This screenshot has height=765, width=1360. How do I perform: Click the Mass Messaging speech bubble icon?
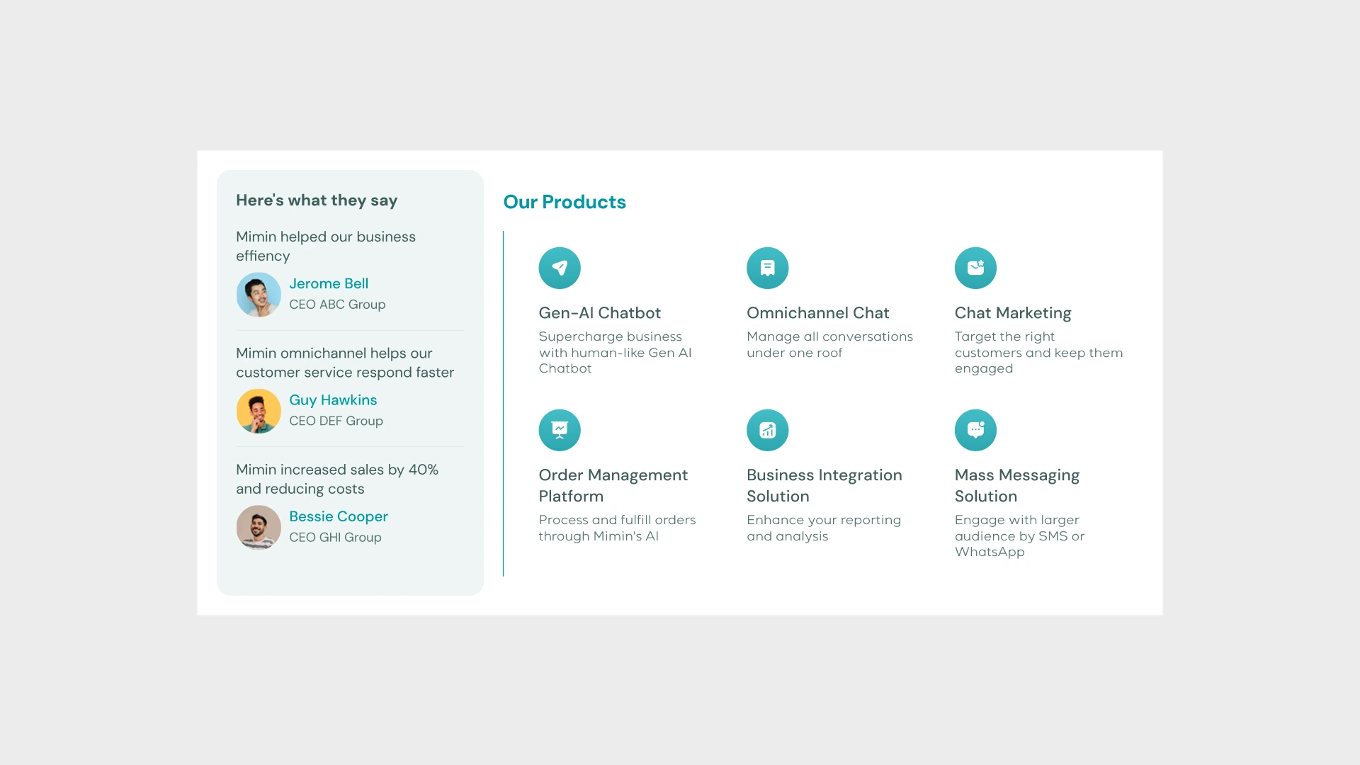975,430
